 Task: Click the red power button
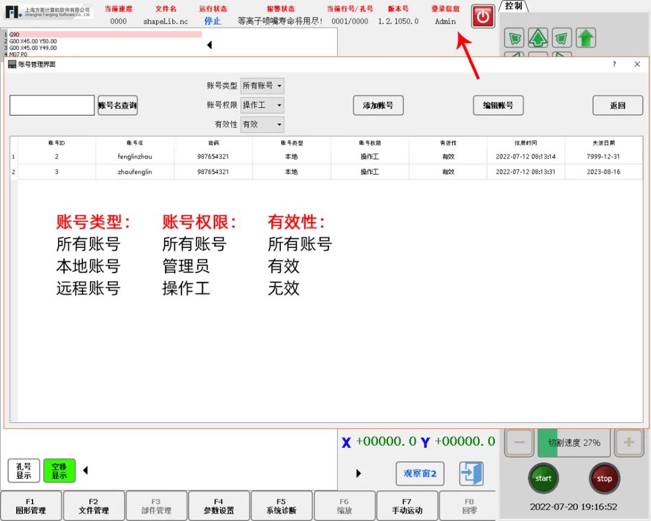[x=482, y=17]
